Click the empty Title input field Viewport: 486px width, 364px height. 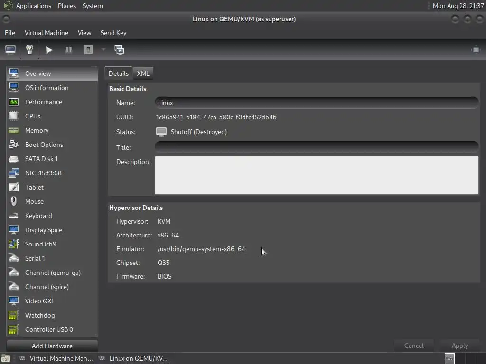point(317,147)
